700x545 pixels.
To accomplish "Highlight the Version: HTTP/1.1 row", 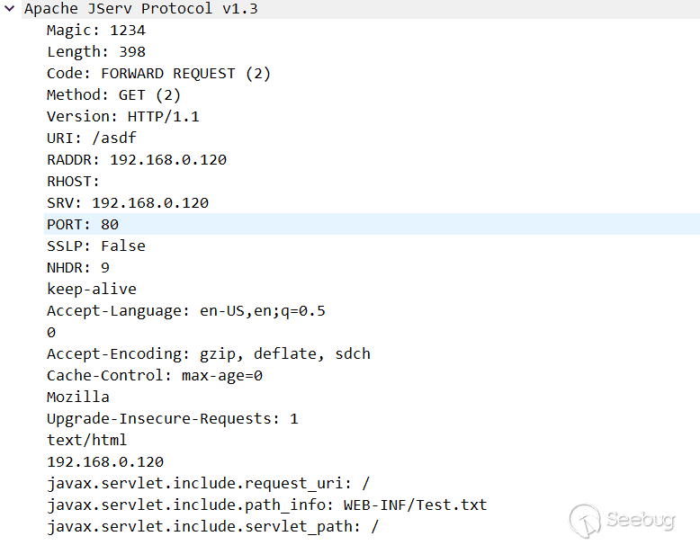I will pos(123,117).
